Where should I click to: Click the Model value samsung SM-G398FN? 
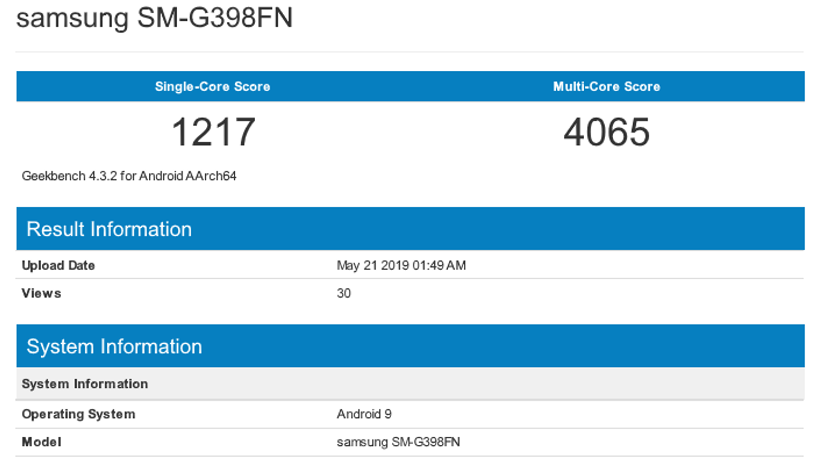[x=398, y=442]
